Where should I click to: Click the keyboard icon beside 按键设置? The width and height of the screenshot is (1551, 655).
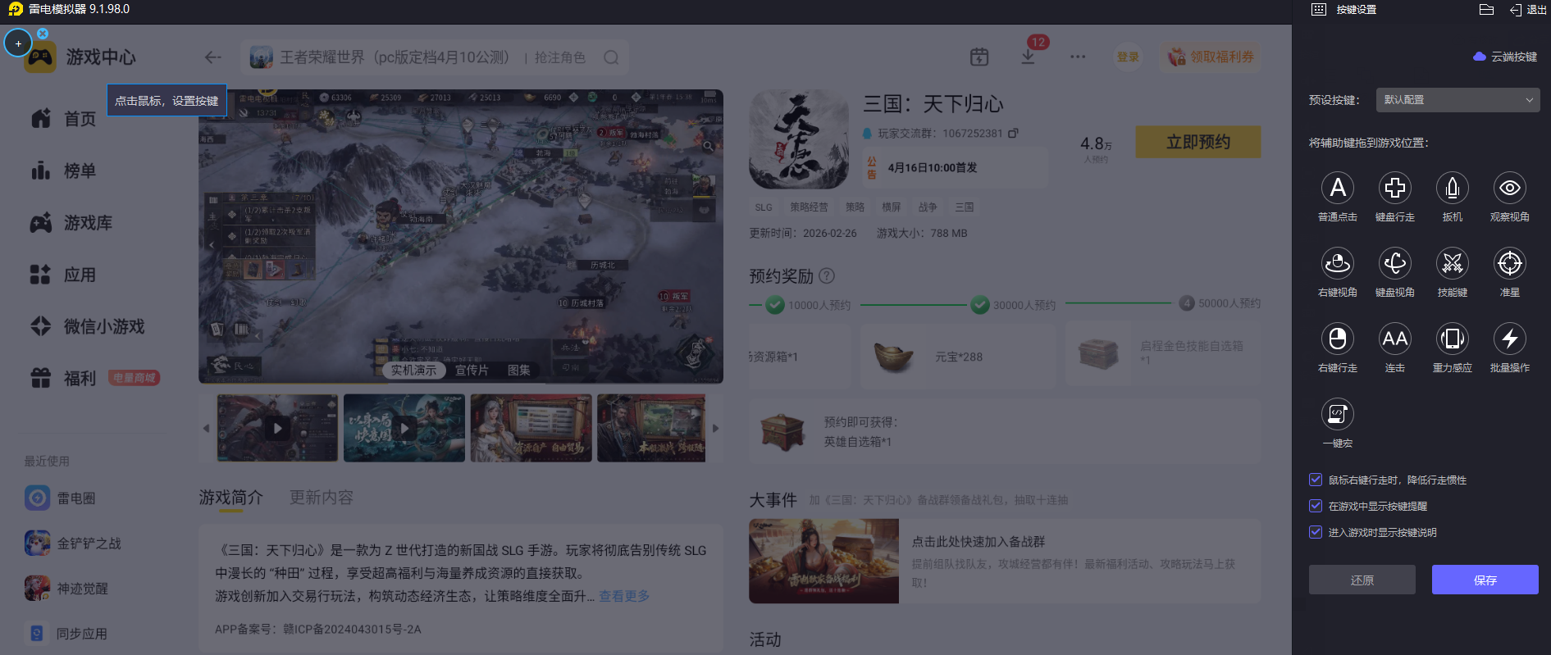[x=1319, y=10]
